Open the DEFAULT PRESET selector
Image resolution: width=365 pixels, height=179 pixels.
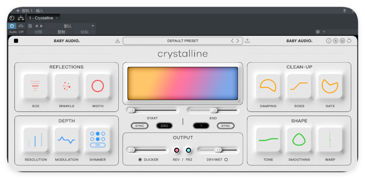[183, 41]
